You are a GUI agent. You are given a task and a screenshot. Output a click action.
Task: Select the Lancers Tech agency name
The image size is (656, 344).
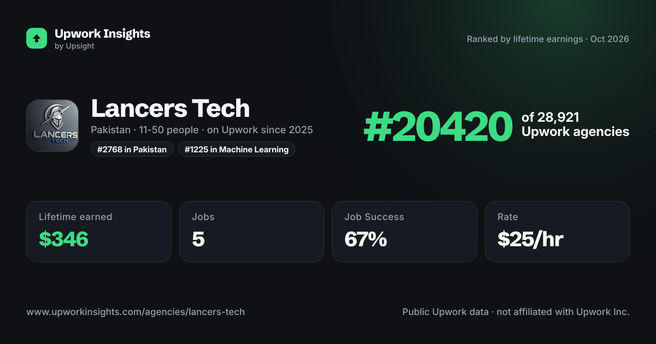pos(170,108)
